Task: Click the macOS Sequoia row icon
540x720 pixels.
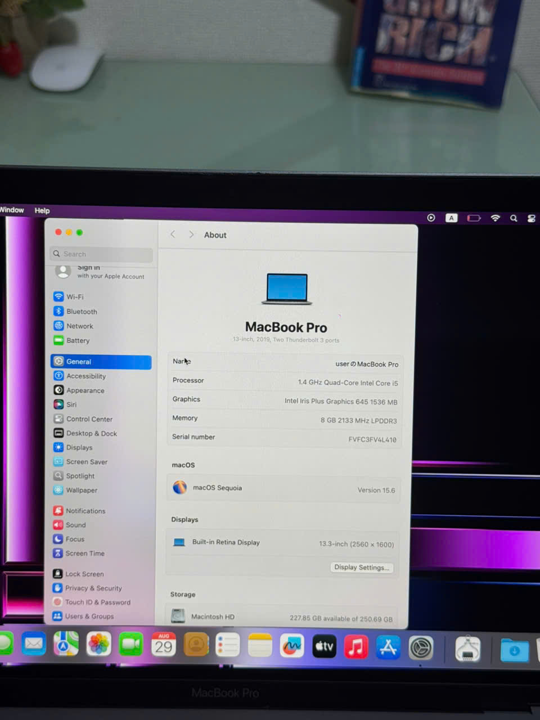Action: (x=180, y=487)
